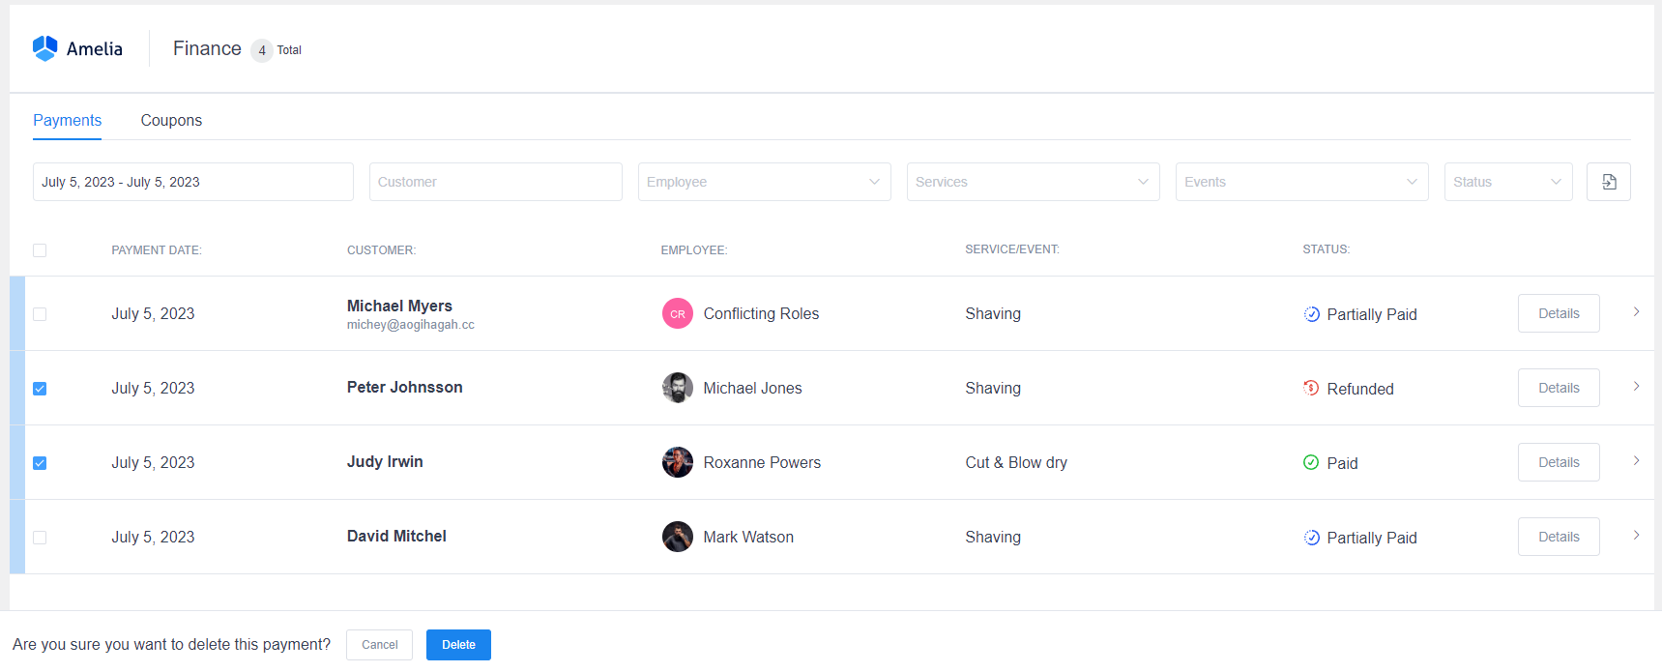Click the Customer search input field

point(495,182)
